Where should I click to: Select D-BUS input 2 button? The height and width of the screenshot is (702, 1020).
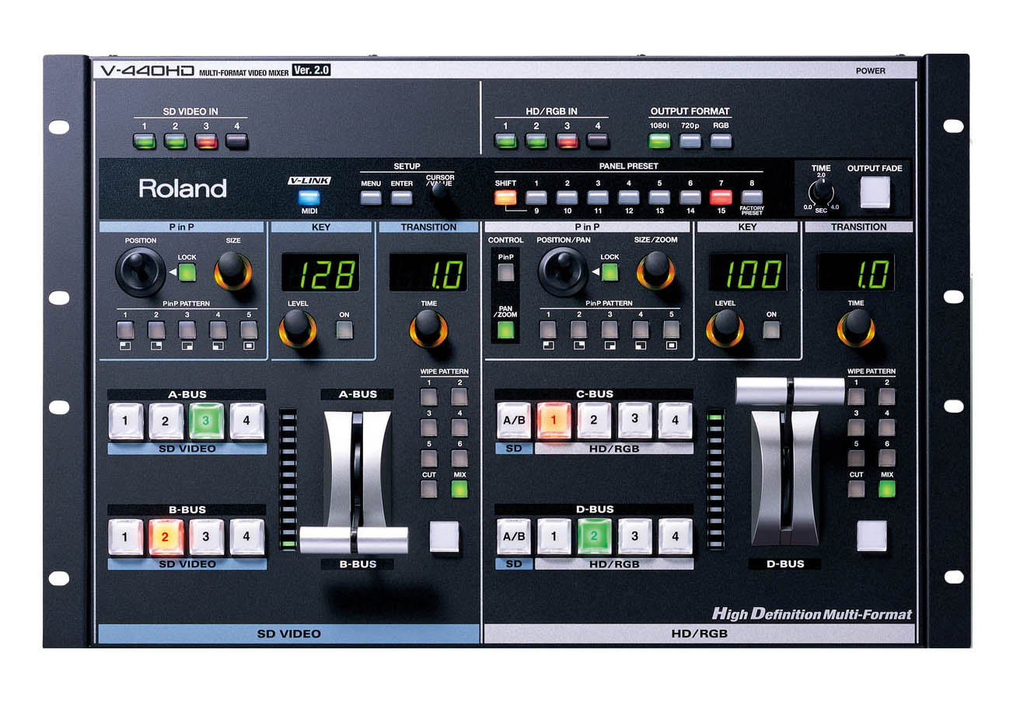[594, 536]
